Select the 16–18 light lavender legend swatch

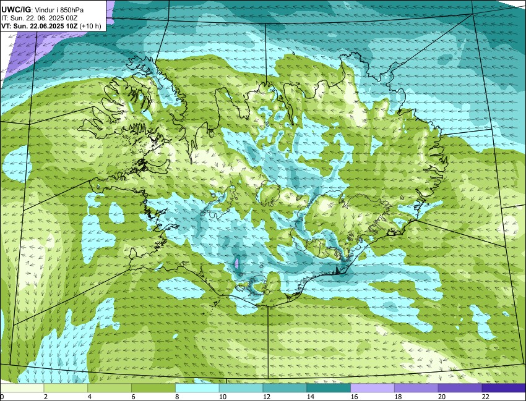pos(373,388)
